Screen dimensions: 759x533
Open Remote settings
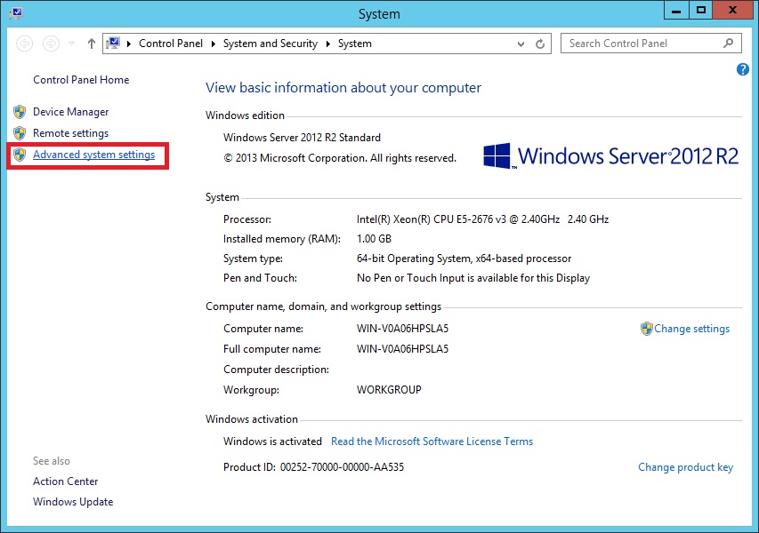[x=70, y=133]
